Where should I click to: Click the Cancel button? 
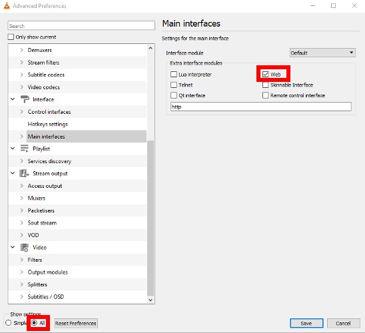(343, 323)
